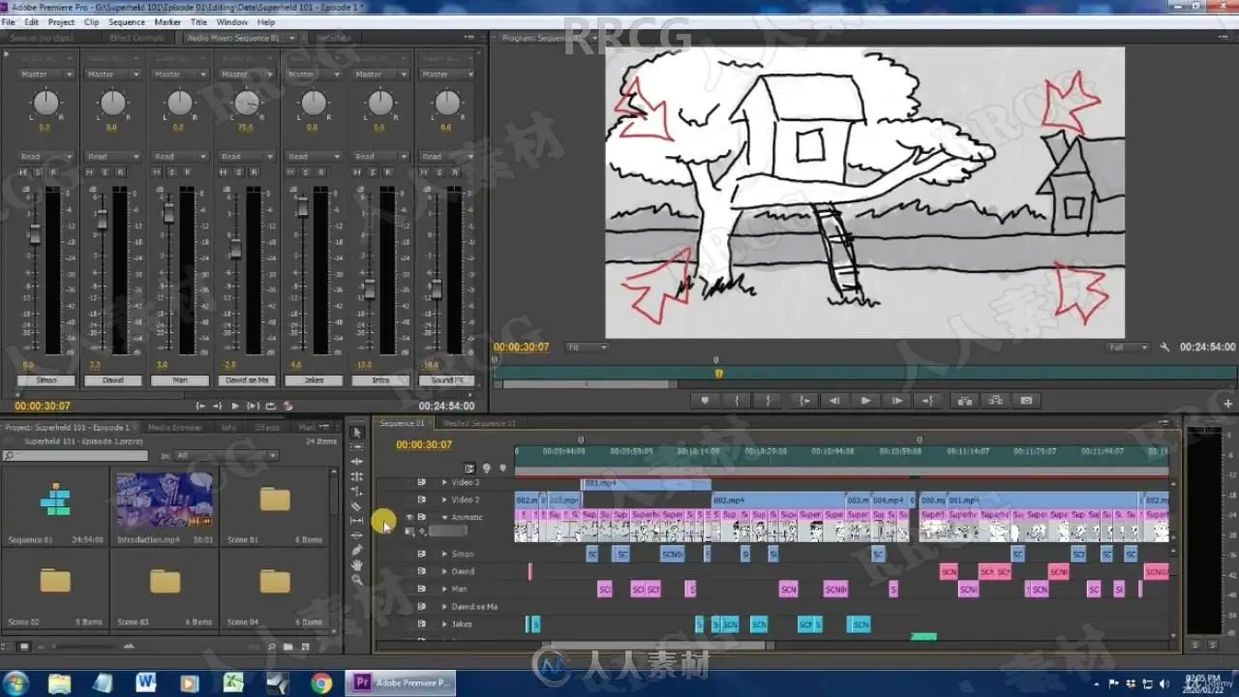This screenshot has width=1239, height=697.
Task: Select the Selection tool in the Tools panel
Action: click(357, 433)
